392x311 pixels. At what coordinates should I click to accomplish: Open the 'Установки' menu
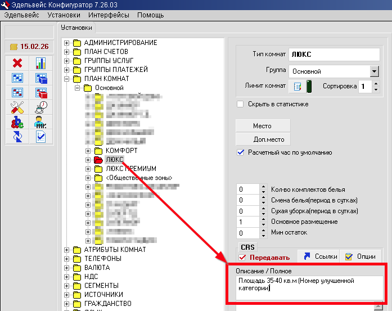(x=64, y=15)
